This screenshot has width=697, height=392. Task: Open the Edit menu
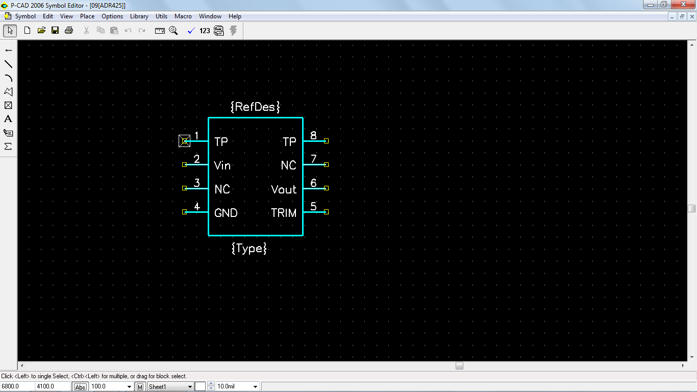click(48, 16)
